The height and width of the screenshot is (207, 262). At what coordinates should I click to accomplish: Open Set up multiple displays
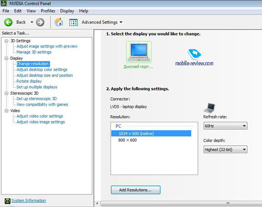[x=37, y=87]
